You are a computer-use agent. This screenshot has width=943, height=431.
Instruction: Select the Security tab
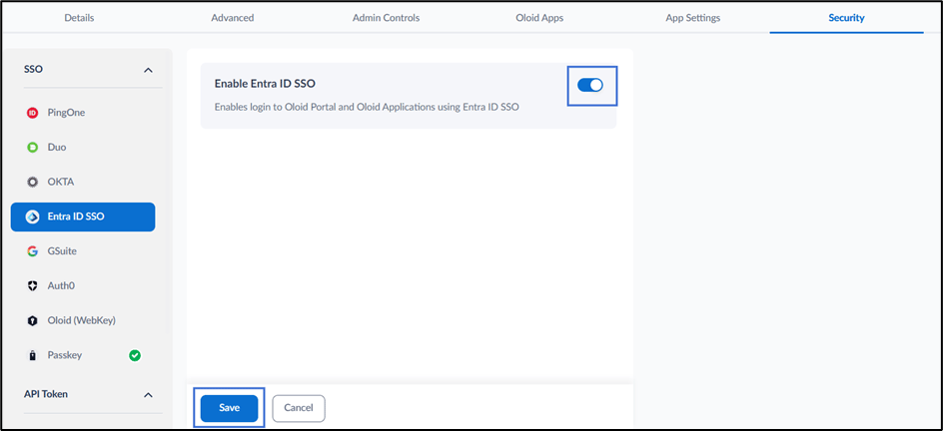(846, 17)
